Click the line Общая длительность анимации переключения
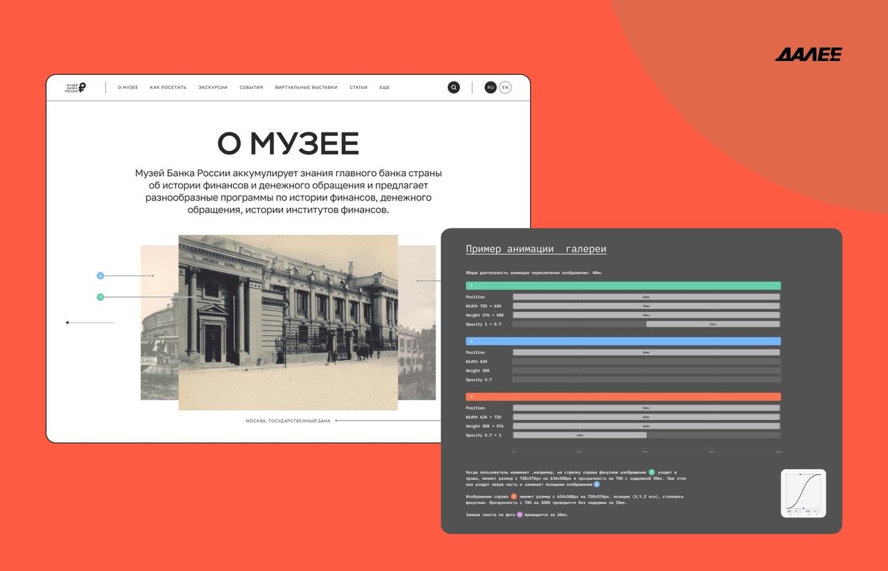 533,273
